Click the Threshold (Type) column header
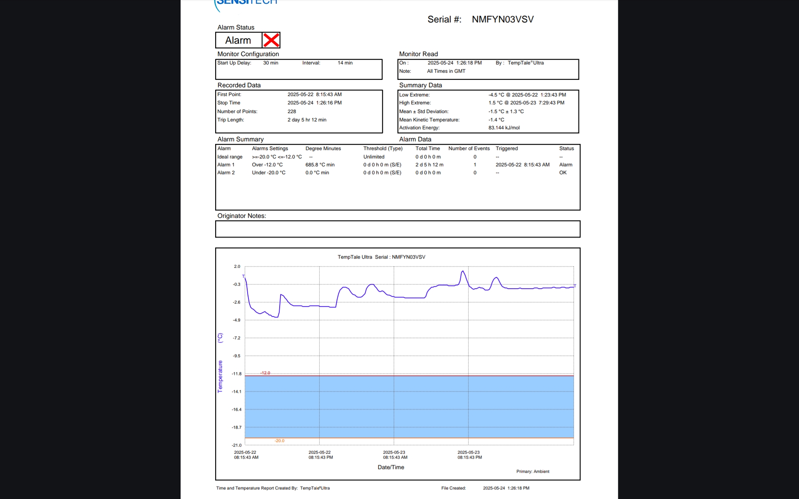This screenshot has height=499, width=799. 383,148
